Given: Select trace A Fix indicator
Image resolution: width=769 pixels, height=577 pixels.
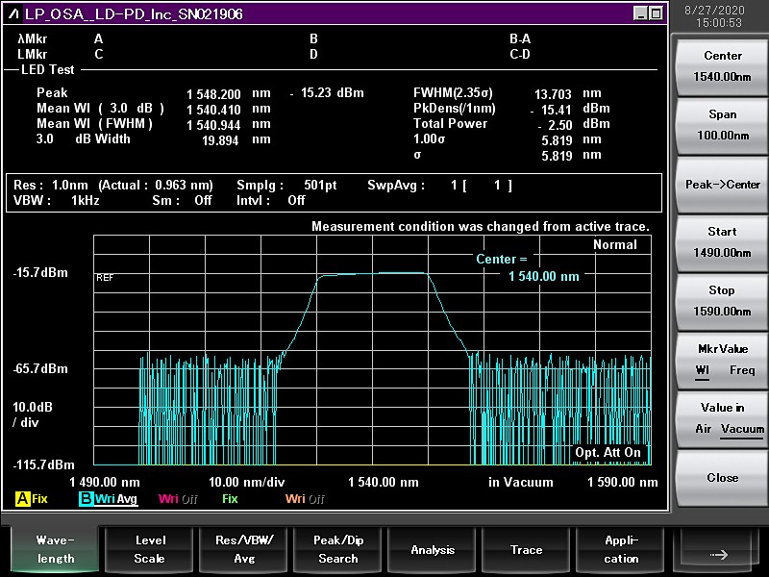Looking at the screenshot, I should (x=32, y=499).
